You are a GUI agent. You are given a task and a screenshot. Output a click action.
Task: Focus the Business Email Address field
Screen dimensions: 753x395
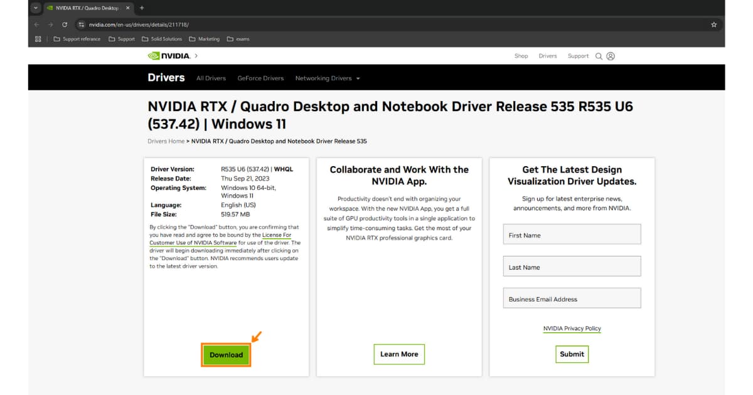pos(572,299)
